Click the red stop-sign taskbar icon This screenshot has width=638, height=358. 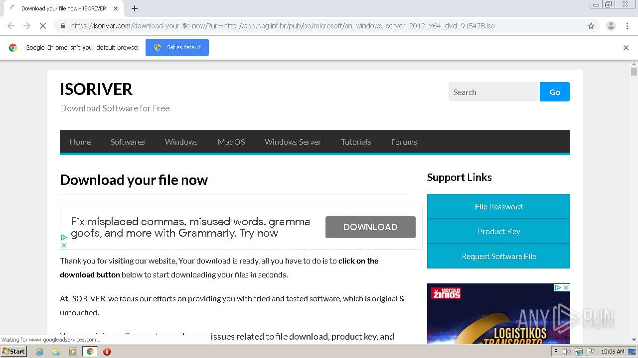coord(107,352)
